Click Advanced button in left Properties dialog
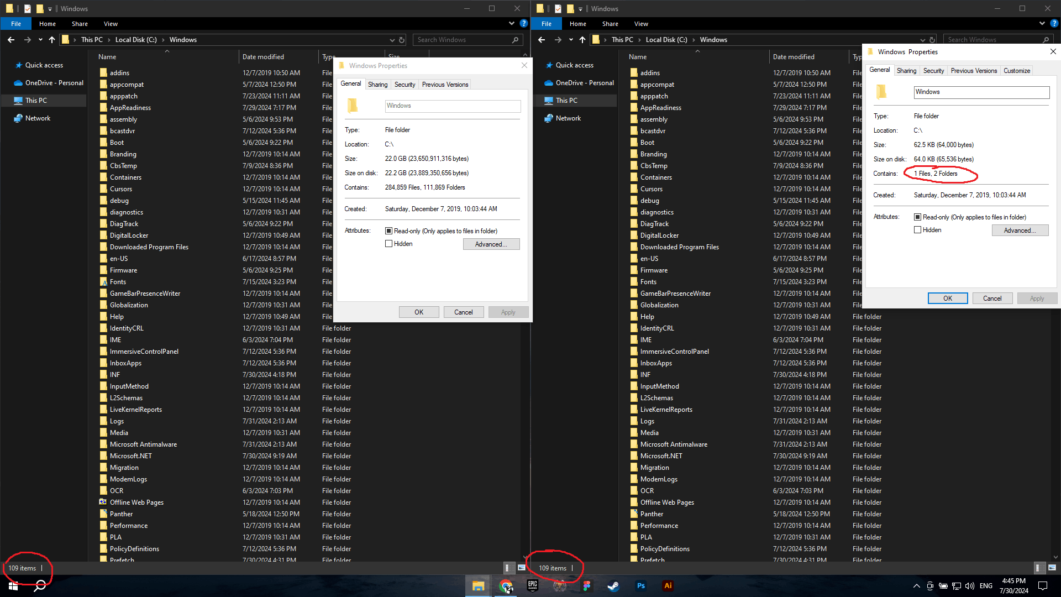 click(x=491, y=244)
